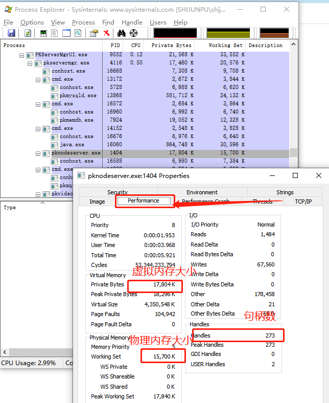The height and width of the screenshot is (403, 329).
Task: Toggle the Show Process Tree toolbar icon
Action: pos(55,33)
